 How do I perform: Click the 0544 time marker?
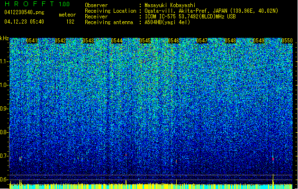point(117,41)
